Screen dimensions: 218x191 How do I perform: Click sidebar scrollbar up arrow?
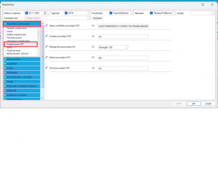(42, 24)
